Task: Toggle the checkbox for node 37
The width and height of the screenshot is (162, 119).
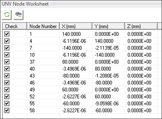Action: (7, 62)
